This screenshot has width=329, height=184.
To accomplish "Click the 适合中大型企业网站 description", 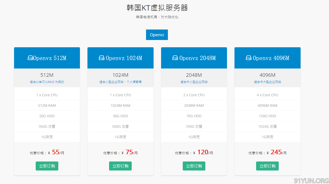I will pyautogui.click(x=267, y=82).
